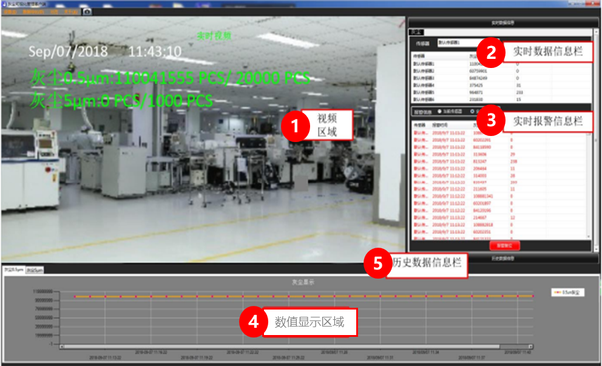
Task: Switch to the 灰尘0.5μm chart tab
Action: point(13,269)
